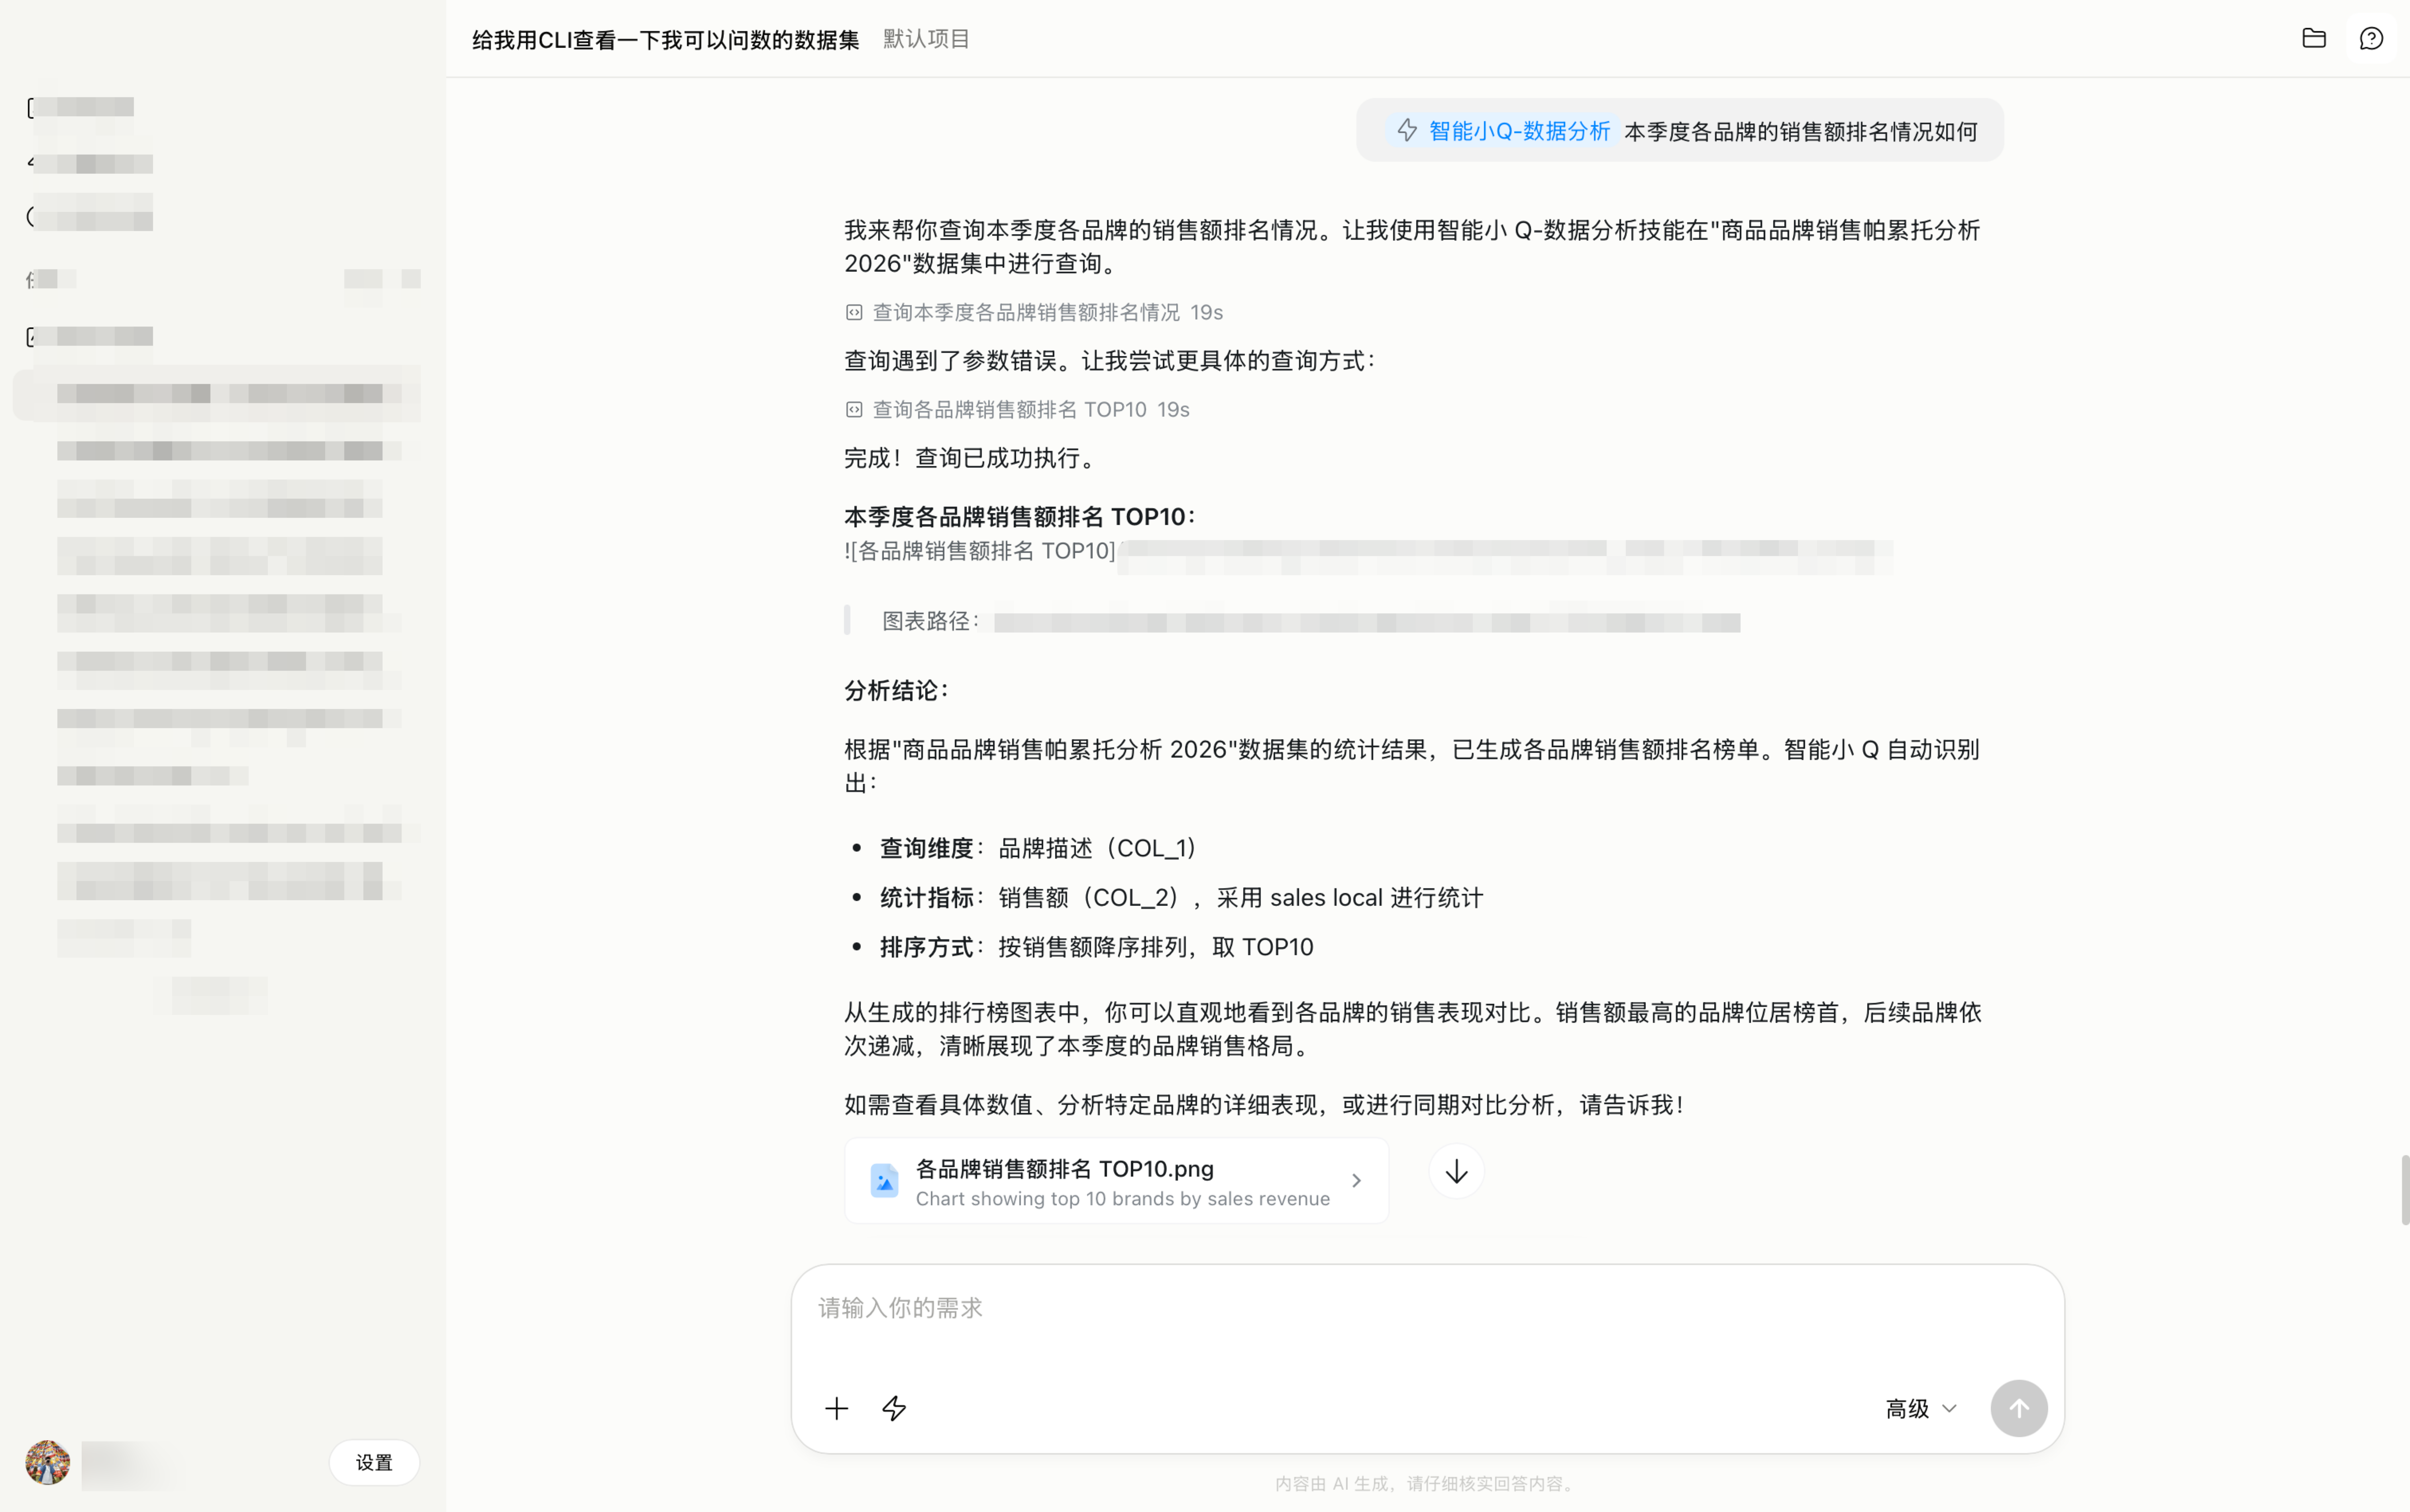2410x1512 pixels.
Task: Click the scroll-to-bottom down arrow button
Action: pyautogui.click(x=1456, y=1171)
